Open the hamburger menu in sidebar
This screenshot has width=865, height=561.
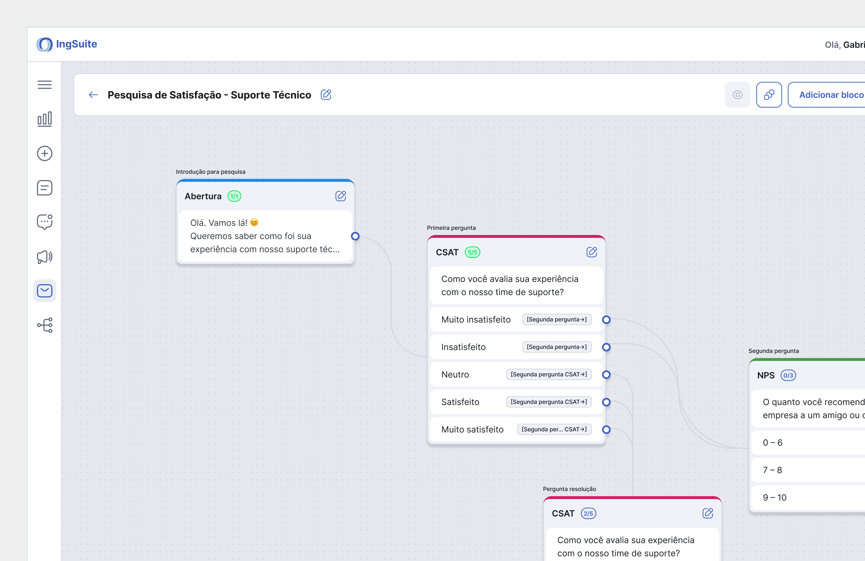[44, 85]
